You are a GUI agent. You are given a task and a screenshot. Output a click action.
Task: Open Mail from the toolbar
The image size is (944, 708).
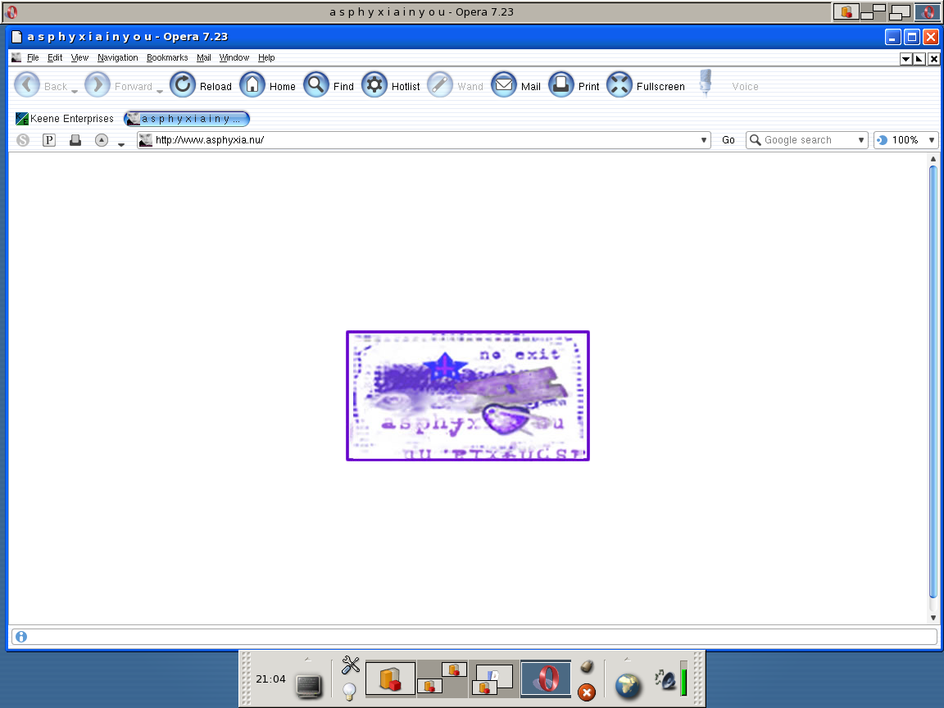pyautogui.click(x=504, y=85)
